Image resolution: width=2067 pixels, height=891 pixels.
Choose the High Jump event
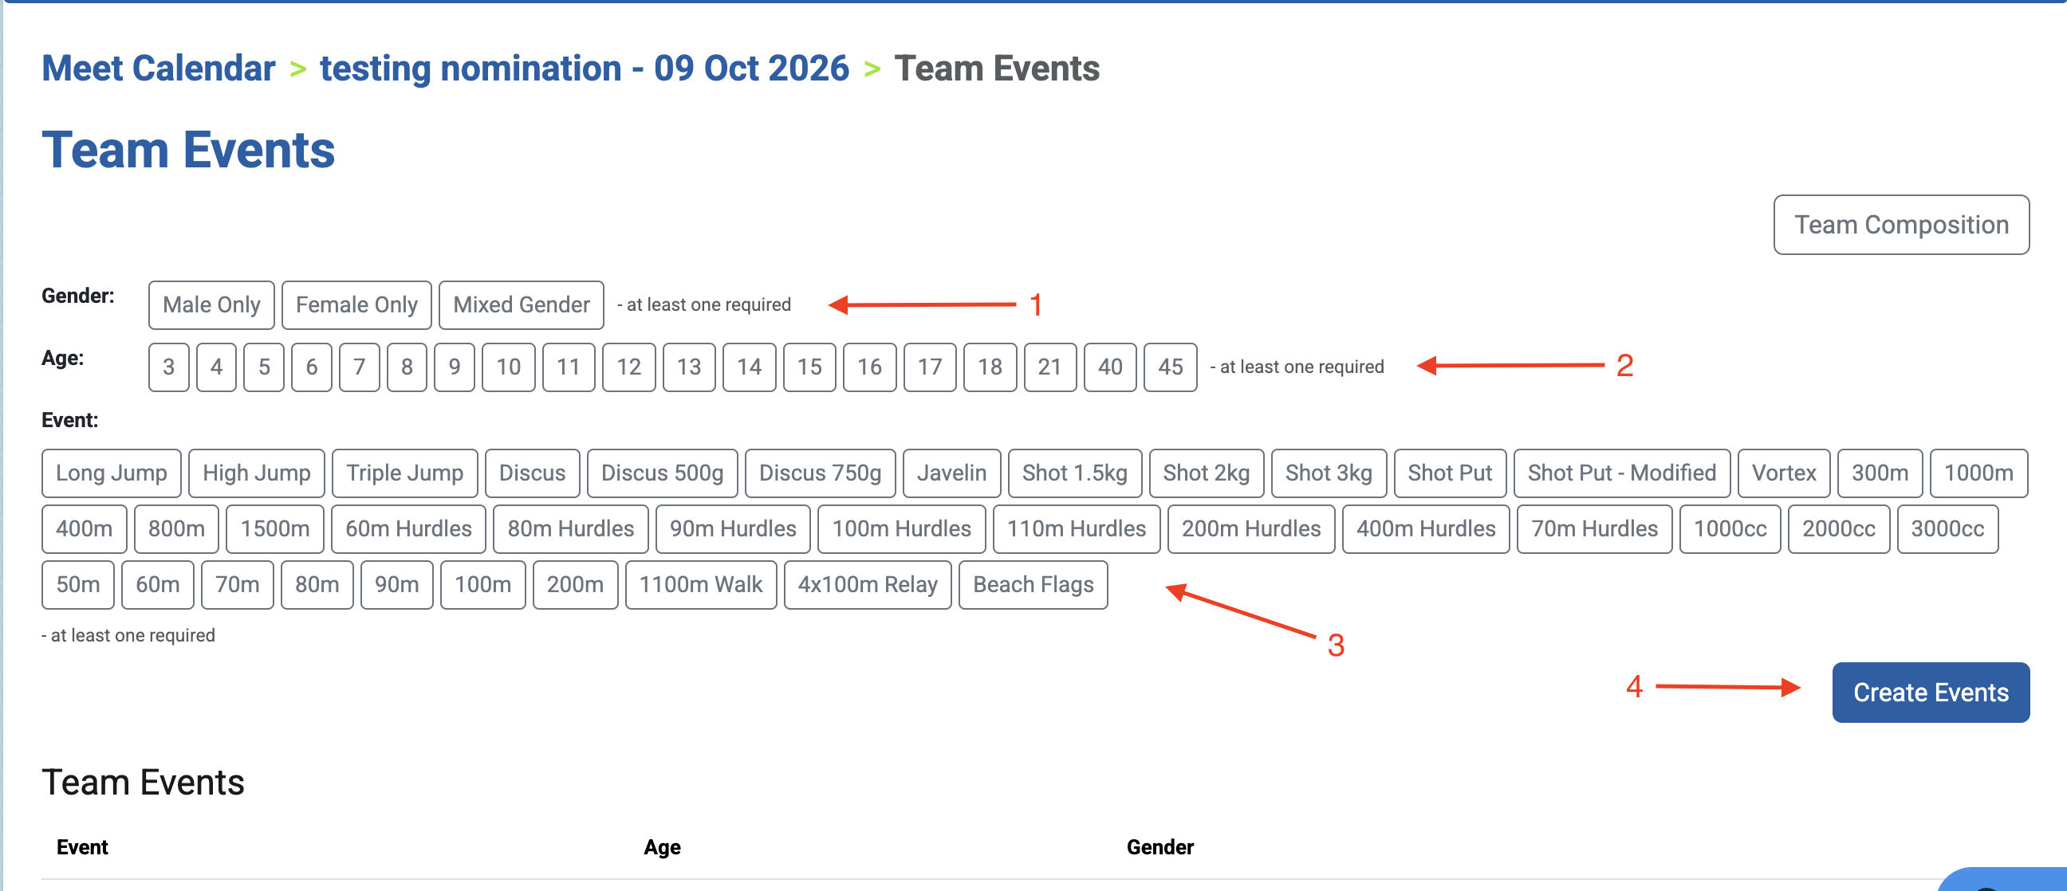click(x=256, y=473)
